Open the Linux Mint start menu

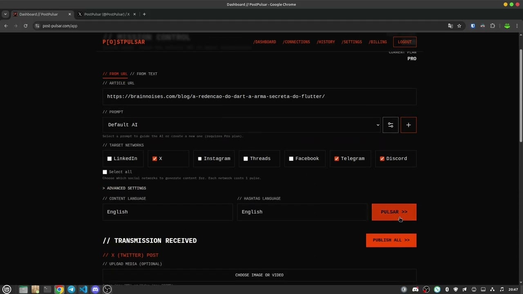point(7,290)
